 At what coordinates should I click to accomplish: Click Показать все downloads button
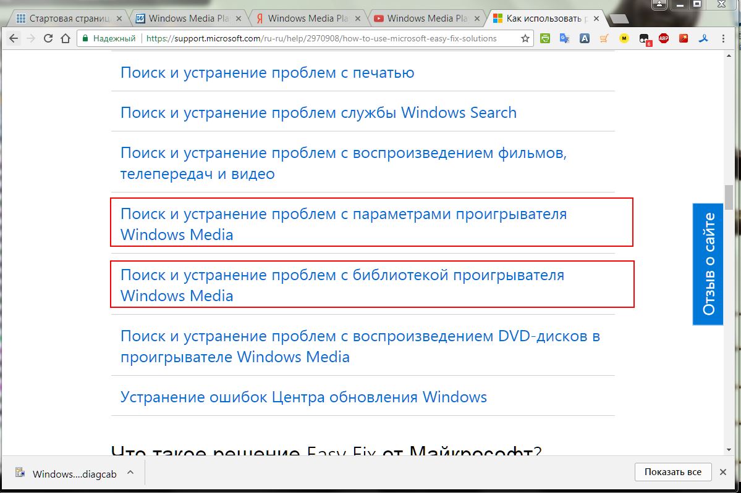coord(673,472)
